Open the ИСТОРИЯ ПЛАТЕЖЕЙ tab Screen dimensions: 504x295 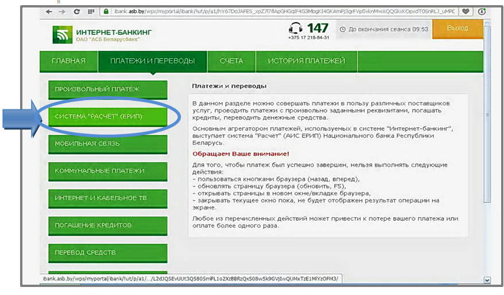[x=307, y=61]
